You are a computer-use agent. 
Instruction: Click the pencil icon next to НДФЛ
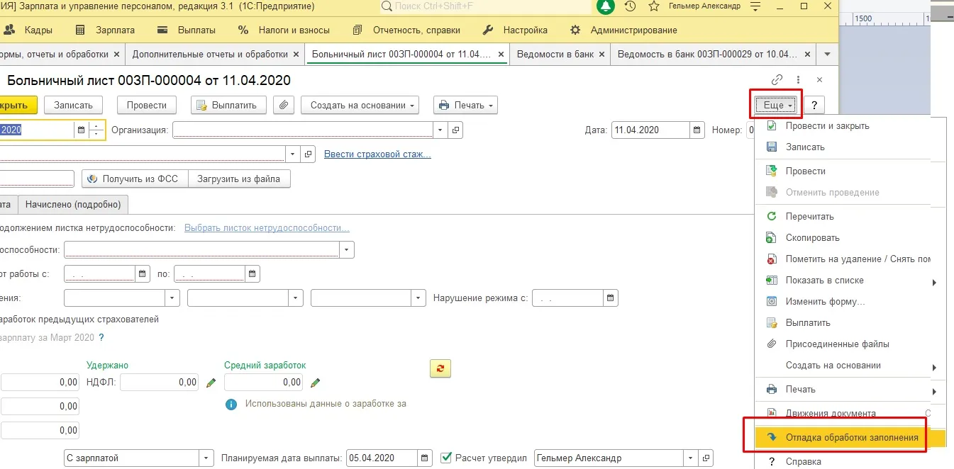pyautogui.click(x=211, y=383)
